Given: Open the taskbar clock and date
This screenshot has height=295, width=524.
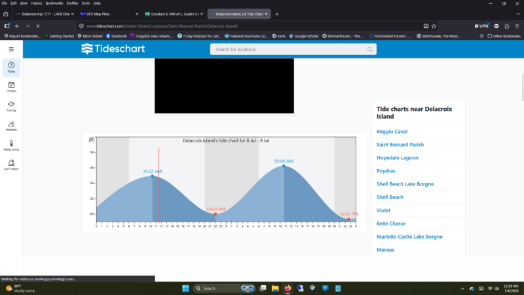Looking at the screenshot, I should click(x=511, y=288).
